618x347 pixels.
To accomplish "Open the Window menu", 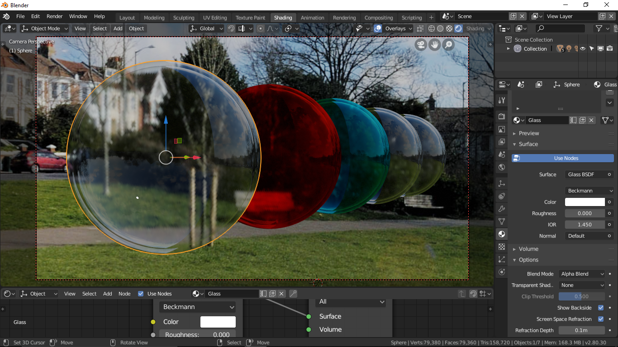I will (x=78, y=16).
